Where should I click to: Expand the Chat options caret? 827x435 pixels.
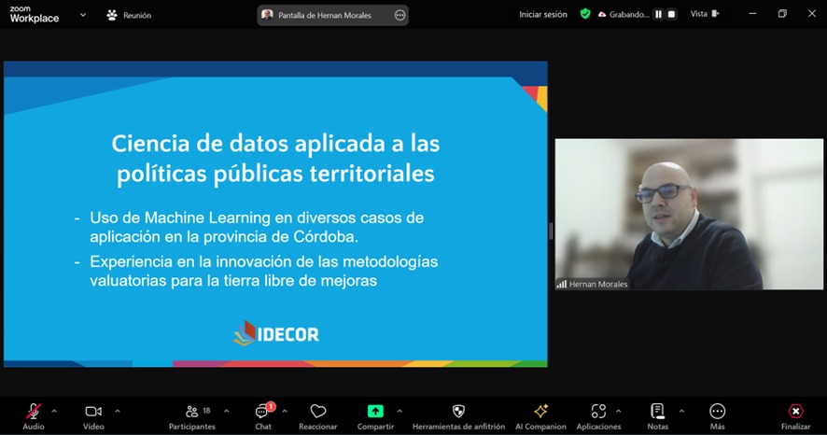pyautogui.click(x=285, y=411)
